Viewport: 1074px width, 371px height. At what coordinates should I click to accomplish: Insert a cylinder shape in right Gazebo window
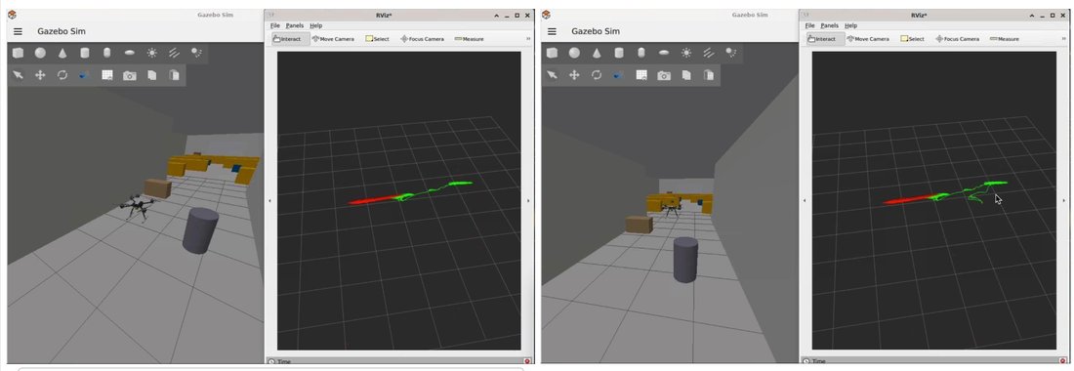618,53
